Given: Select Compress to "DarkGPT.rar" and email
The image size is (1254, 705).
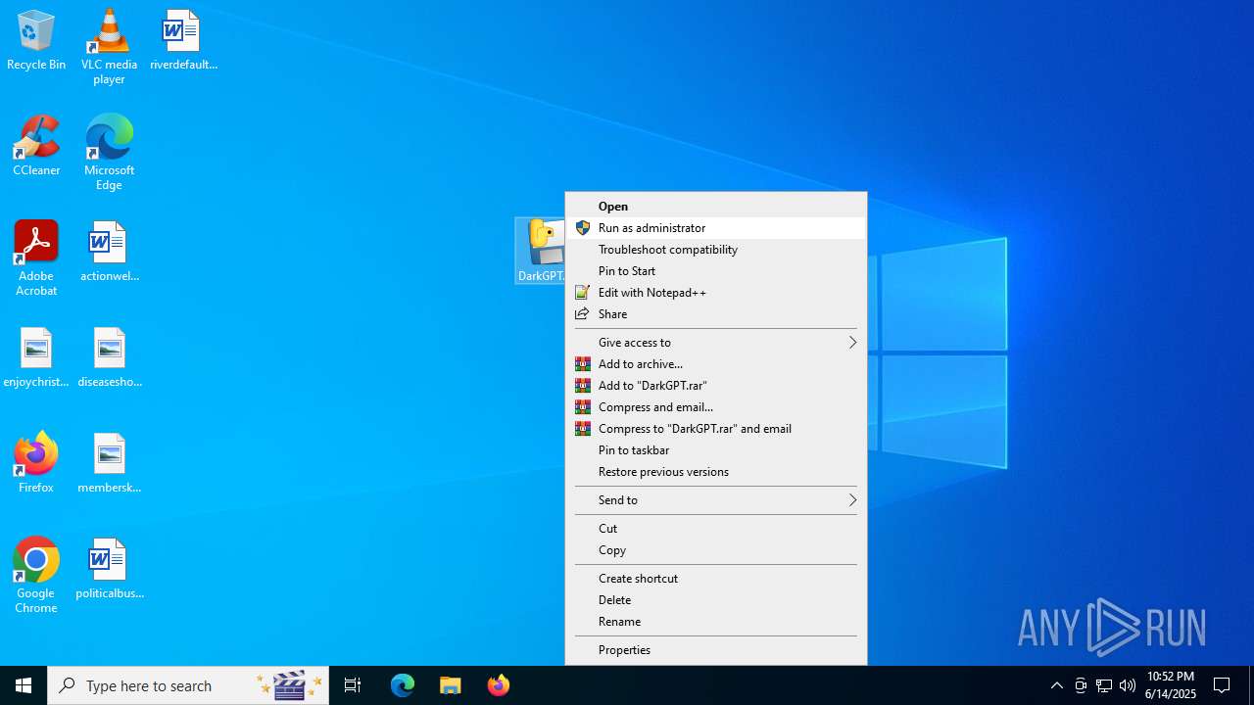Looking at the screenshot, I should click(x=715, y=428).
